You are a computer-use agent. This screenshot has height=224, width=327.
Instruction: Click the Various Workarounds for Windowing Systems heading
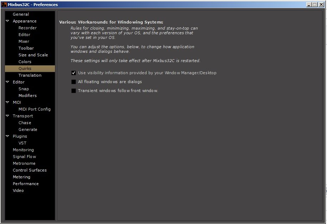111,22
